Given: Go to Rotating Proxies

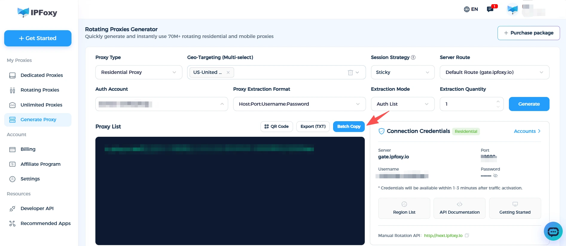Looking at the screenshot, I should (38, 90).
